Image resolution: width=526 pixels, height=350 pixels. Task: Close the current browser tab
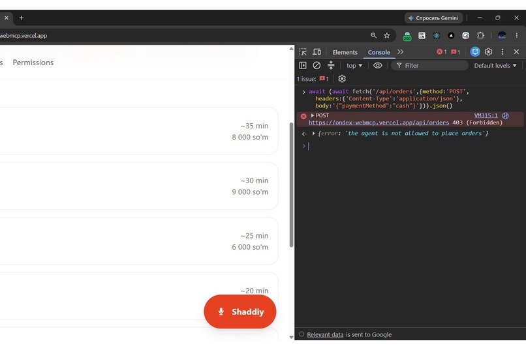pyautogui.click(x=7, y=18)
